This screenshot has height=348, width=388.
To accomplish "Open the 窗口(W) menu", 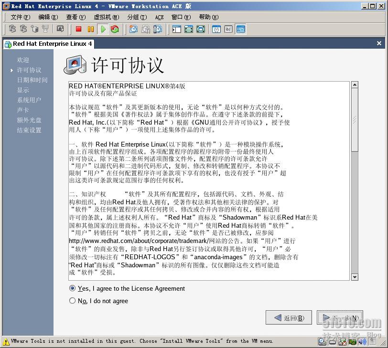I will click(181, 17).
